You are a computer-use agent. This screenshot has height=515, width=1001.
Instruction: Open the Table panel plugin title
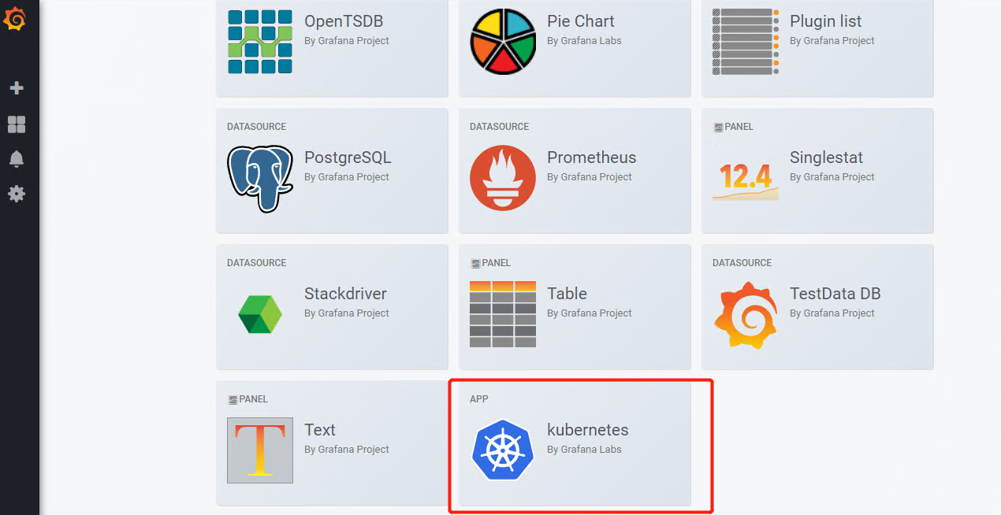pyautogui.click(x=567, y=294)
